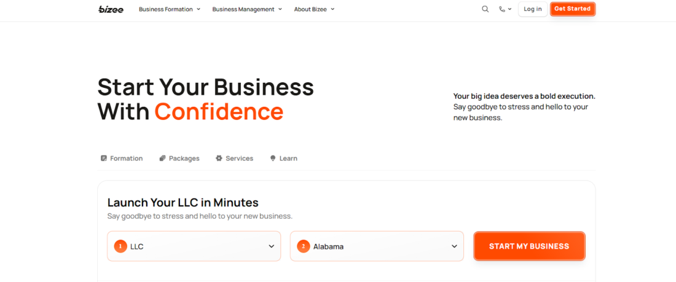Click the Bizee logo
Image resolution: width=676 pixels, height=282 pixels.
[111, 9]
